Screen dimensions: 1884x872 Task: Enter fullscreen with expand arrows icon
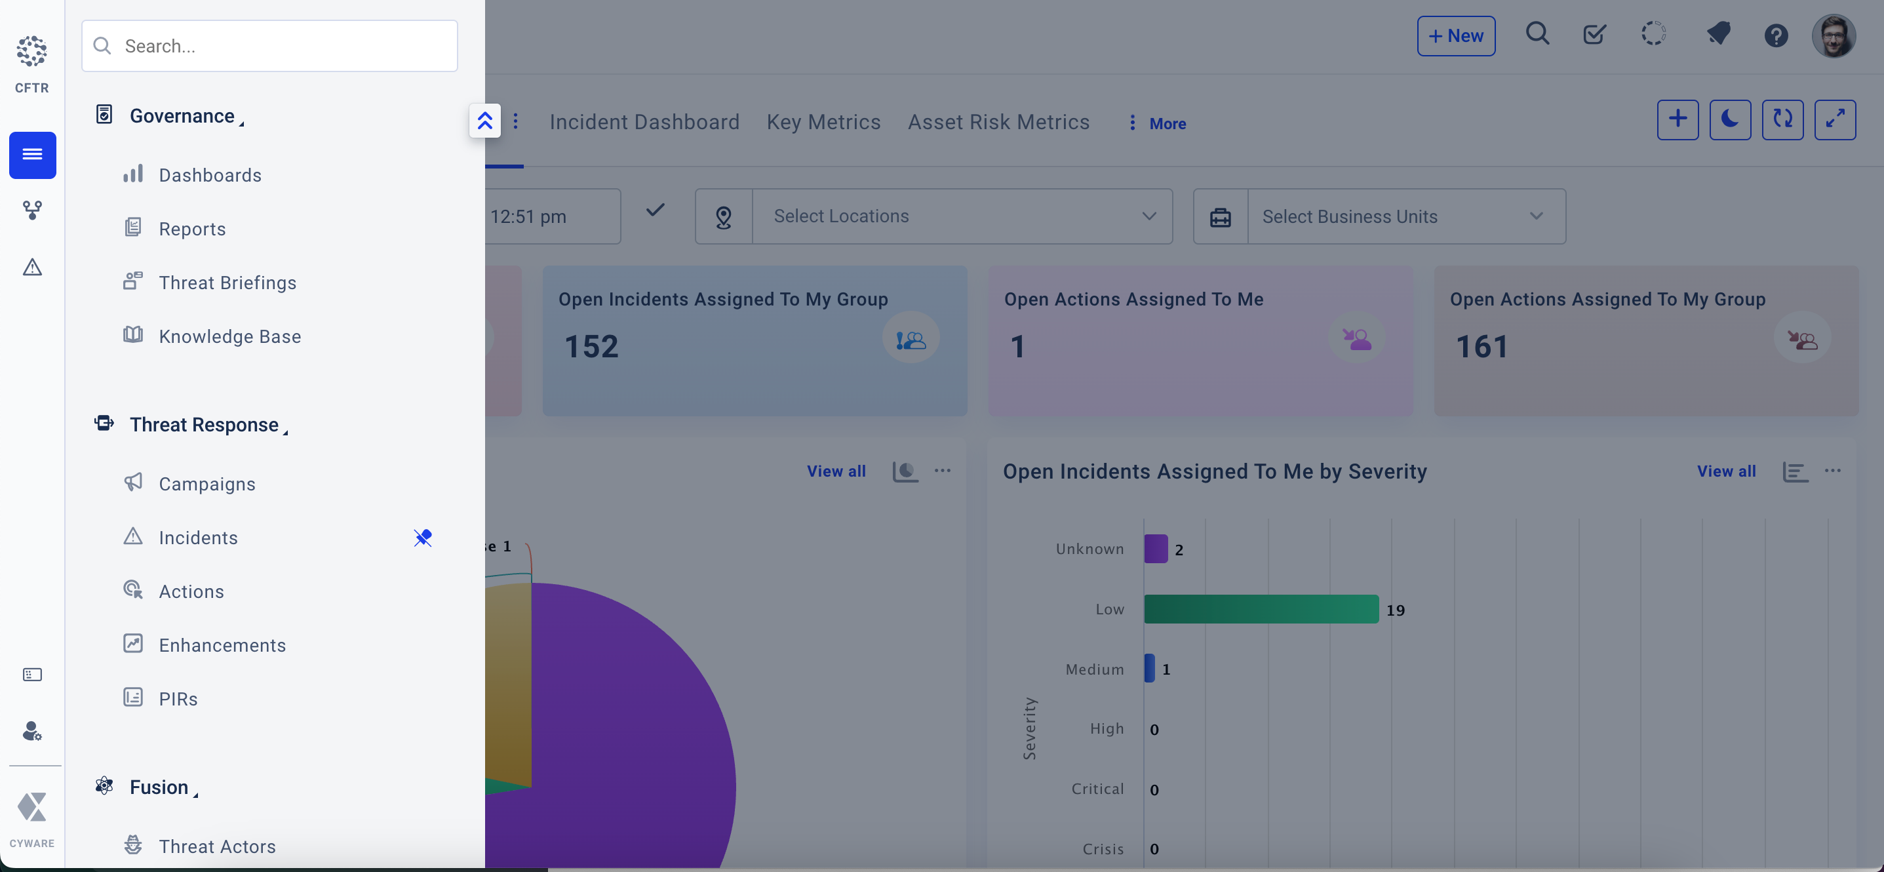[x=1834, y=119]
